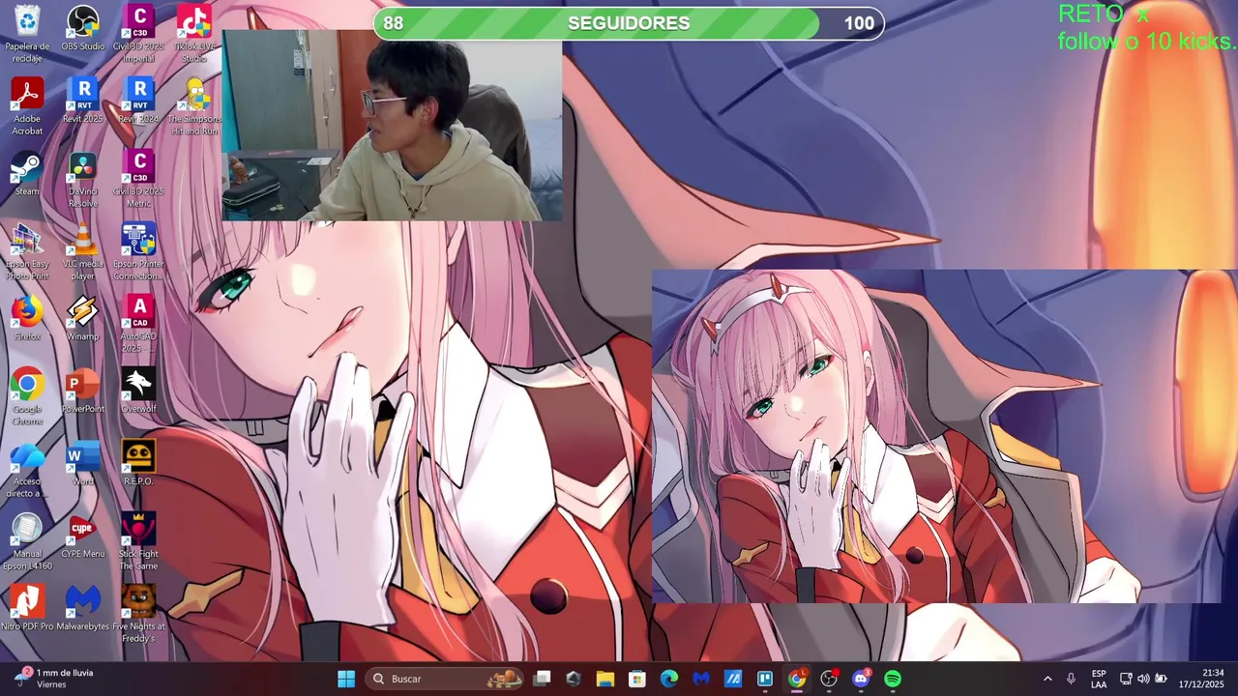Open Microsoft Edge from taskbar
The height and width of the screenshot is (696, 1238).
click(668, 679)
